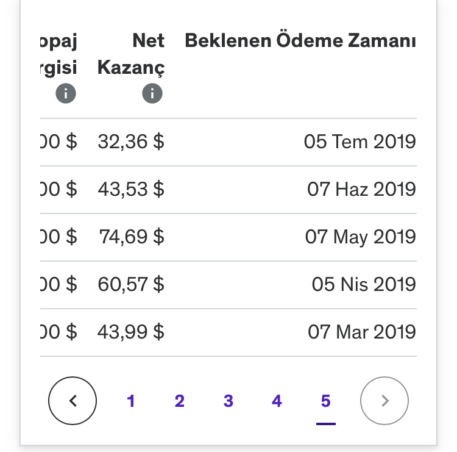Click the 05 Tem 2019 payment date

pos(360,142)
